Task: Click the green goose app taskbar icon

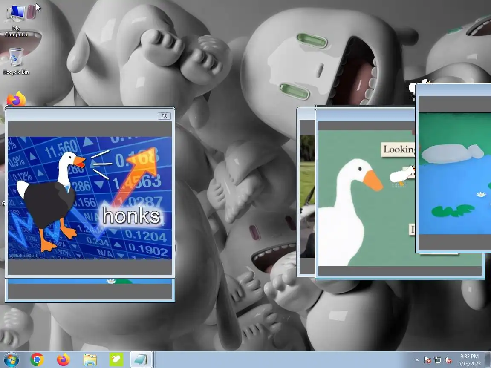Action: coord(116,360)
